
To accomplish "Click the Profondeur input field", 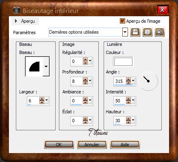I will (x=77, y=81).
